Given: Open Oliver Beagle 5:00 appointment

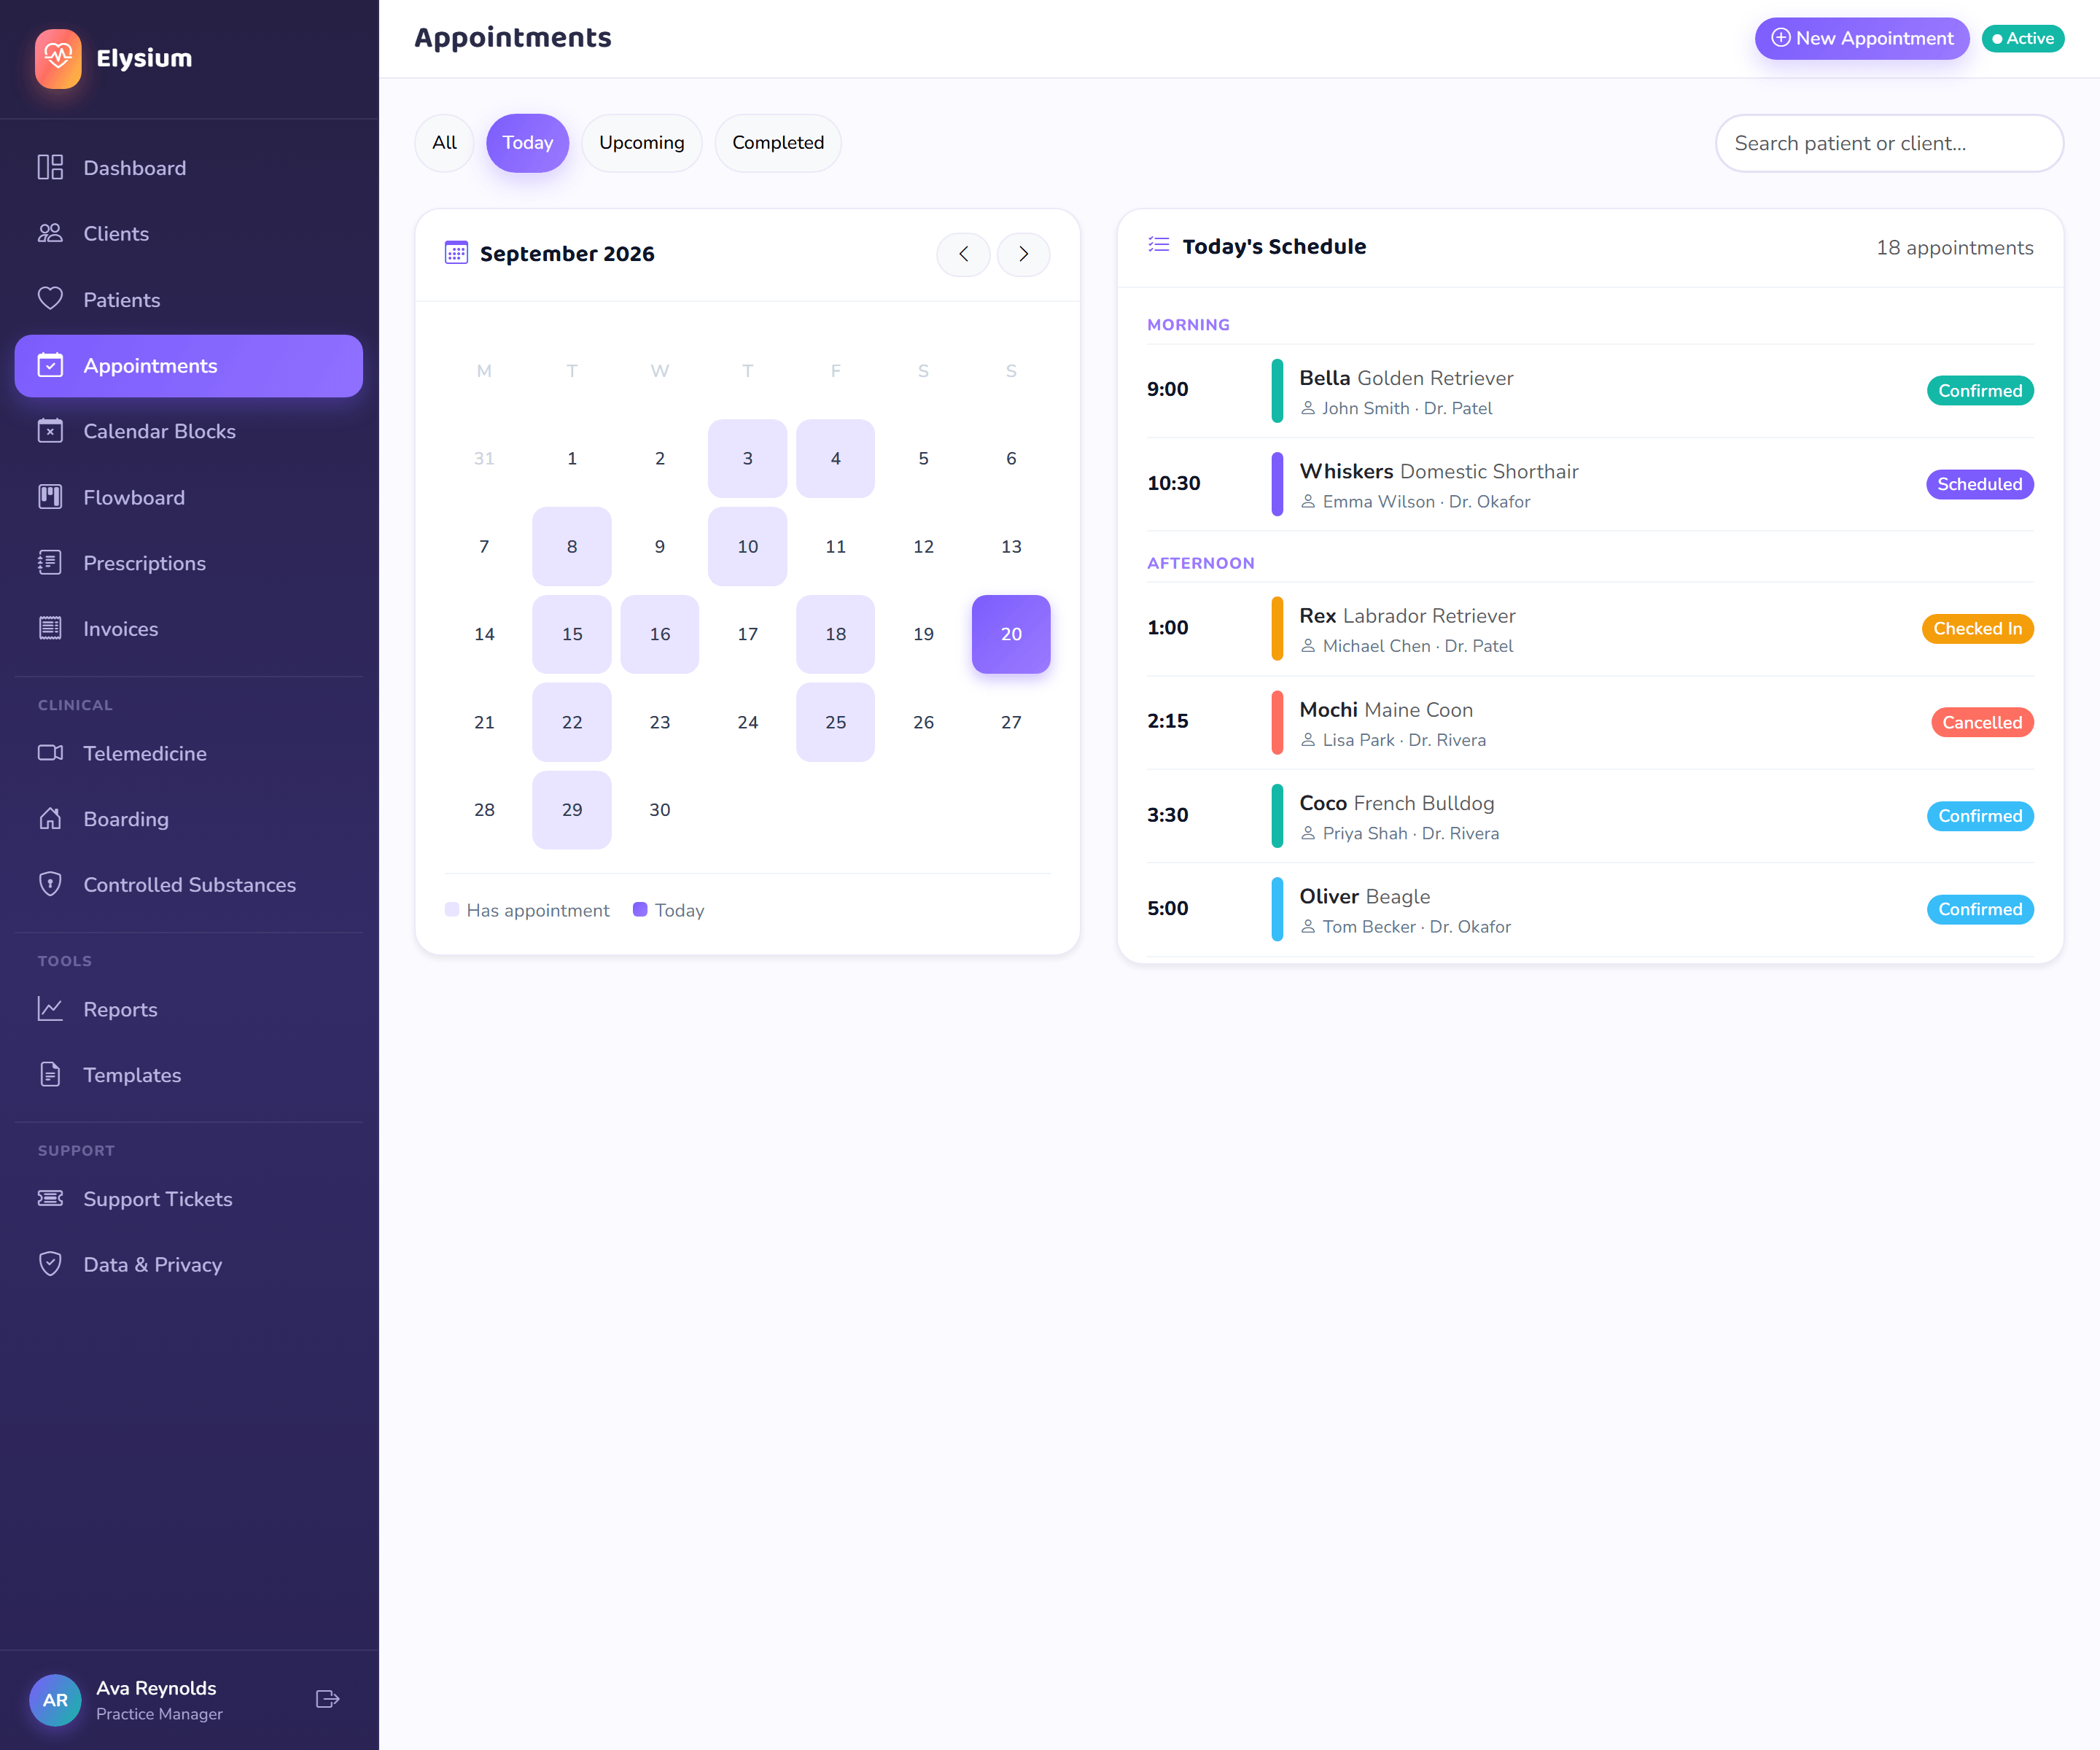Looking at the screenshot, I should click(x=1590, y=909).
